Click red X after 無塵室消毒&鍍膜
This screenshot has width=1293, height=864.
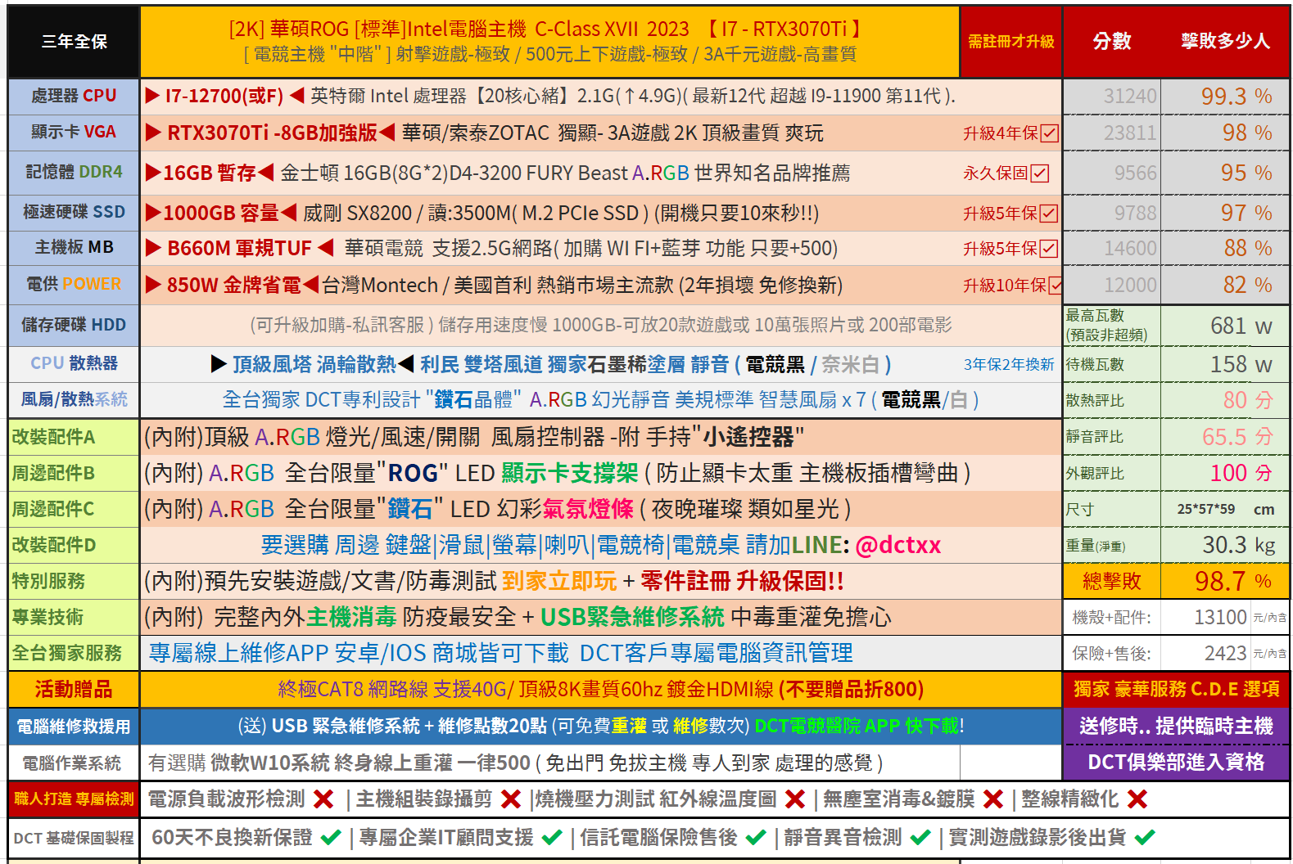pos(993,799)
